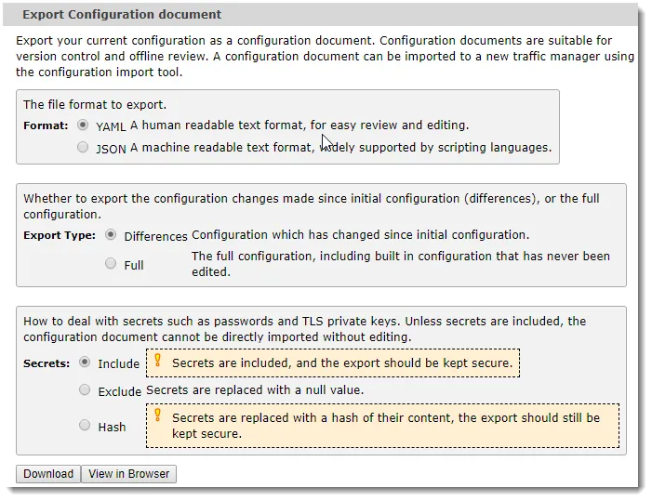Click the 'Export Type:' label
Screen dimensions: 652x501
60,235
